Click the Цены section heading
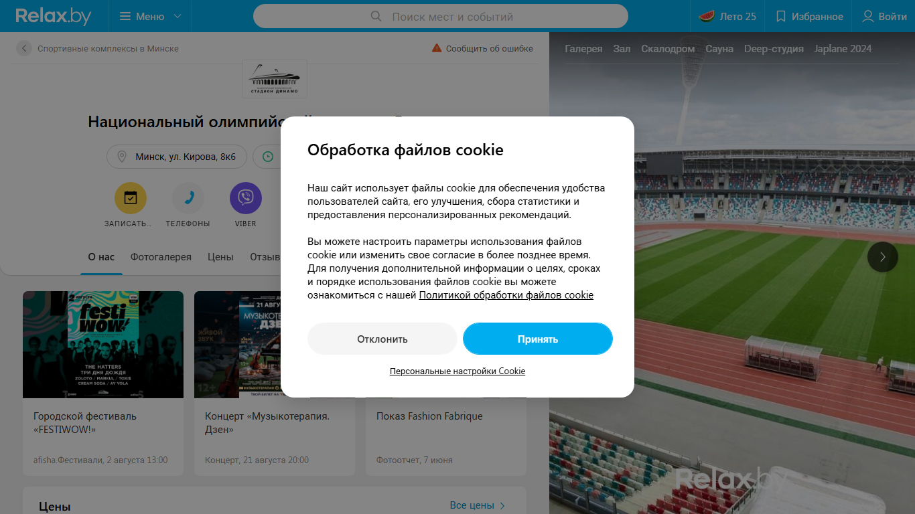This screenshot has height=514, width=915. 55,507
